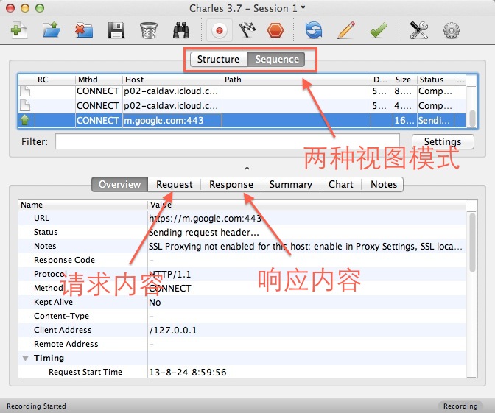495x413 pixels.
Task: Click the SSL Proxying not enabled note
Action: coord(306,247)
